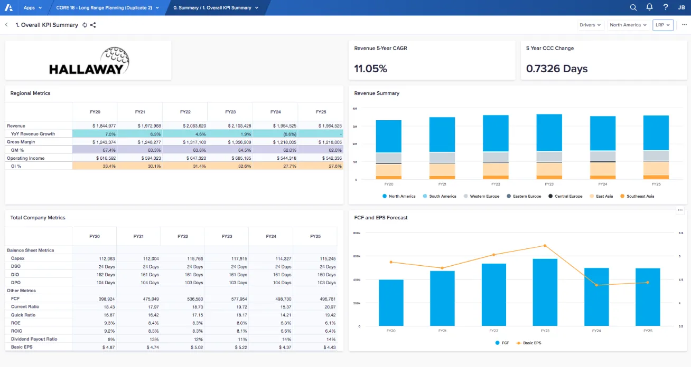Viewport: 691px width, 367px height.
Task: Open the North America region selector dropdown
Action: 628,25
